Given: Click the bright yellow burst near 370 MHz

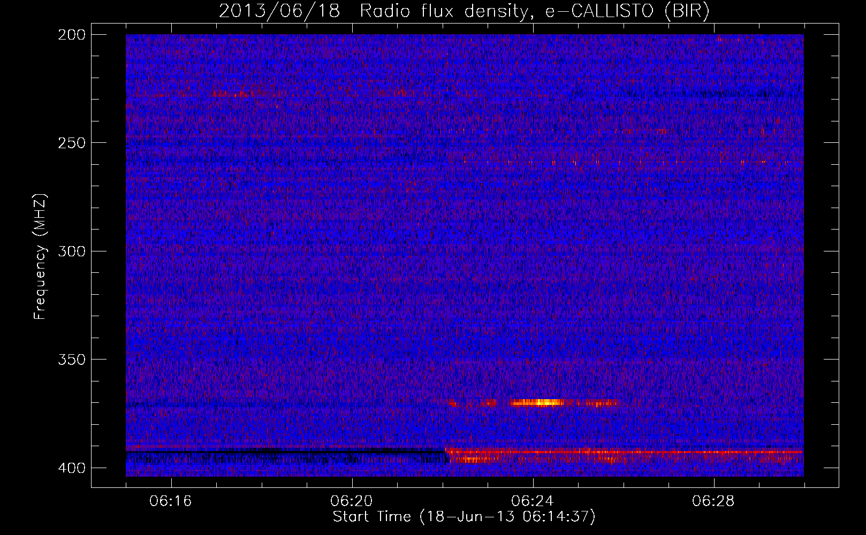Looking at the screenshot, I should click(538, 402).
